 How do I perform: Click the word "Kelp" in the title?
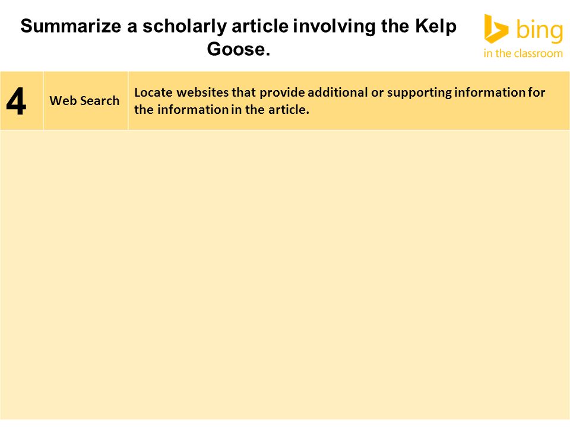point(436,27)
